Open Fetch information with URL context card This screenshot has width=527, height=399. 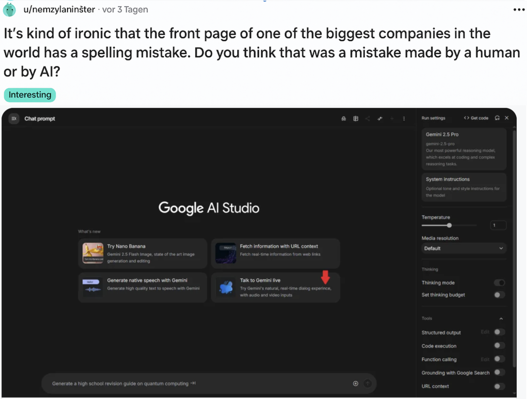pos(275,253)
